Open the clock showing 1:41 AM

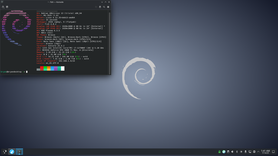[x=265, y=152]
